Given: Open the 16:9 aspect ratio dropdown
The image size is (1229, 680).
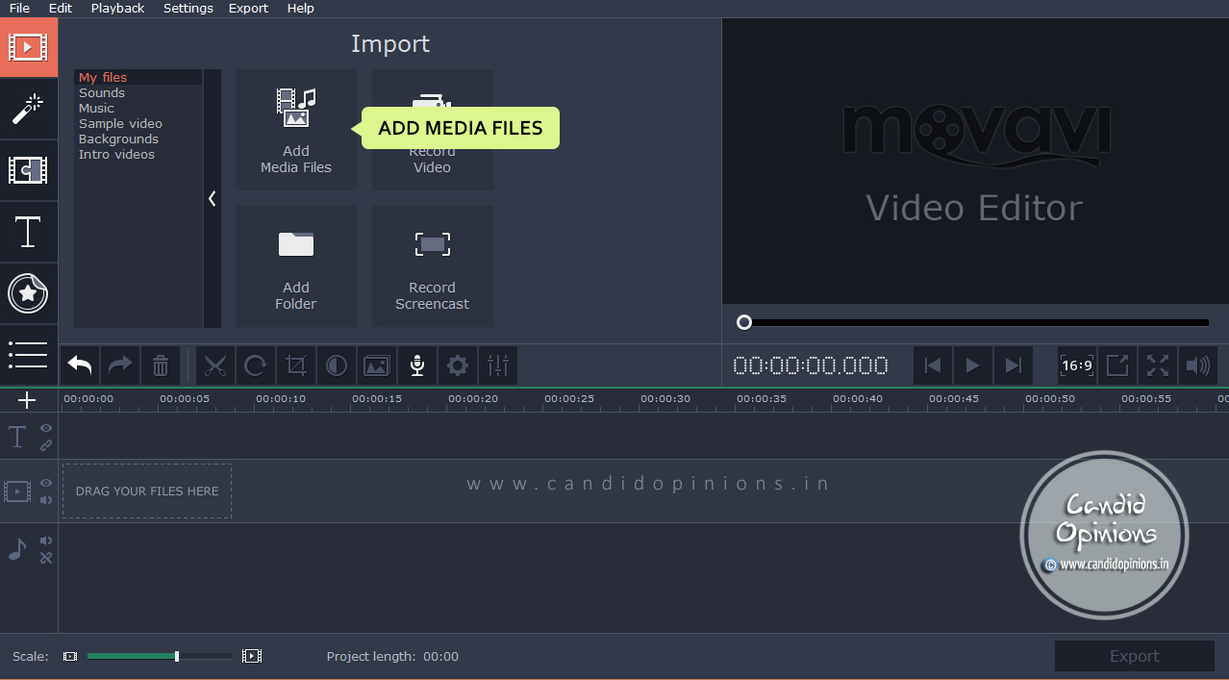Looking at the screenshot, I should point(1077,365).
